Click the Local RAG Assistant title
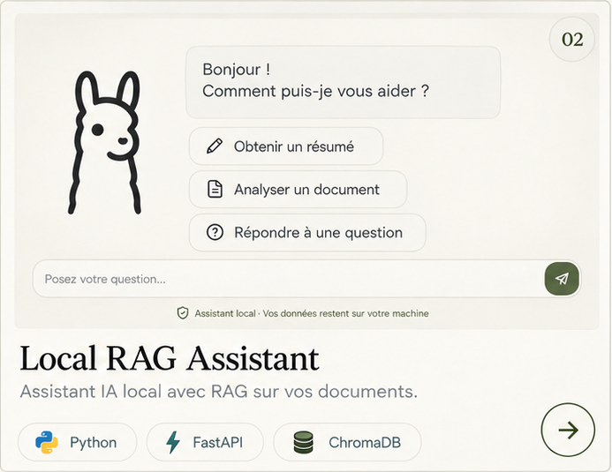 170,358
